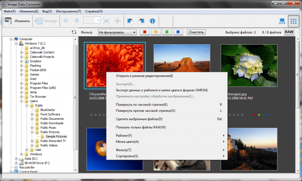
Task: Expand the Public Pictures folder node
Action: (x=32, y=132)
